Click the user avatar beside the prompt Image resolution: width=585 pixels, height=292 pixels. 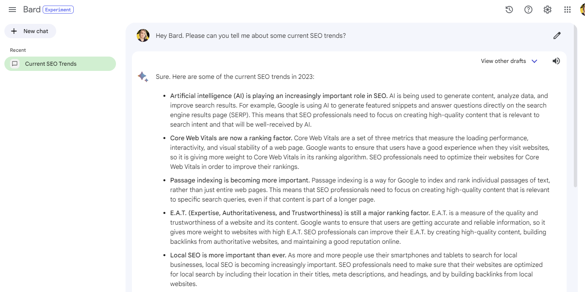(x=143, y=35)
